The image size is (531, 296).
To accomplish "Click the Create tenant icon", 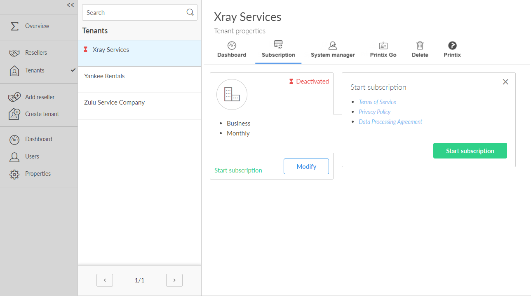I will (14, 114).
